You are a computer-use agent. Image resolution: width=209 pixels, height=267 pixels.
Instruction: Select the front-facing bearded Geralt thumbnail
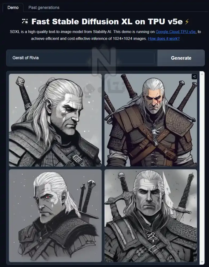pyautogui.click(x=151, y=215)
